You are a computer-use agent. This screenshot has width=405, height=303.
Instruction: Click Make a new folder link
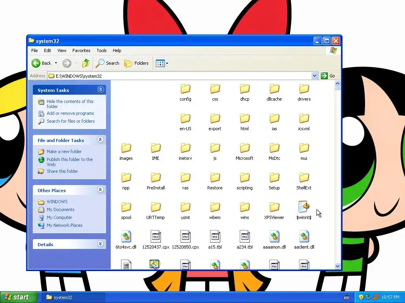pos(64,151)
